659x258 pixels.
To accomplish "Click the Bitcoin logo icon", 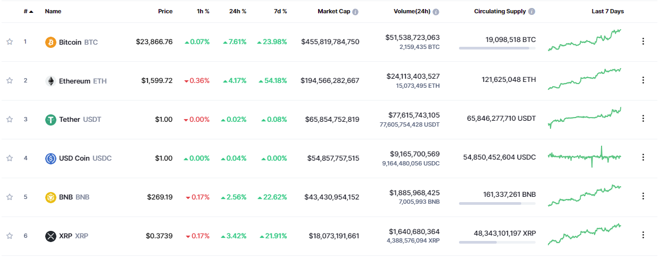I will tap(51, 42).
